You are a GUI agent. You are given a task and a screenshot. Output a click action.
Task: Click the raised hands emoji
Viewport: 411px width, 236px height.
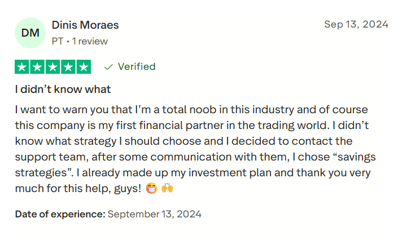tap(167, 189)
